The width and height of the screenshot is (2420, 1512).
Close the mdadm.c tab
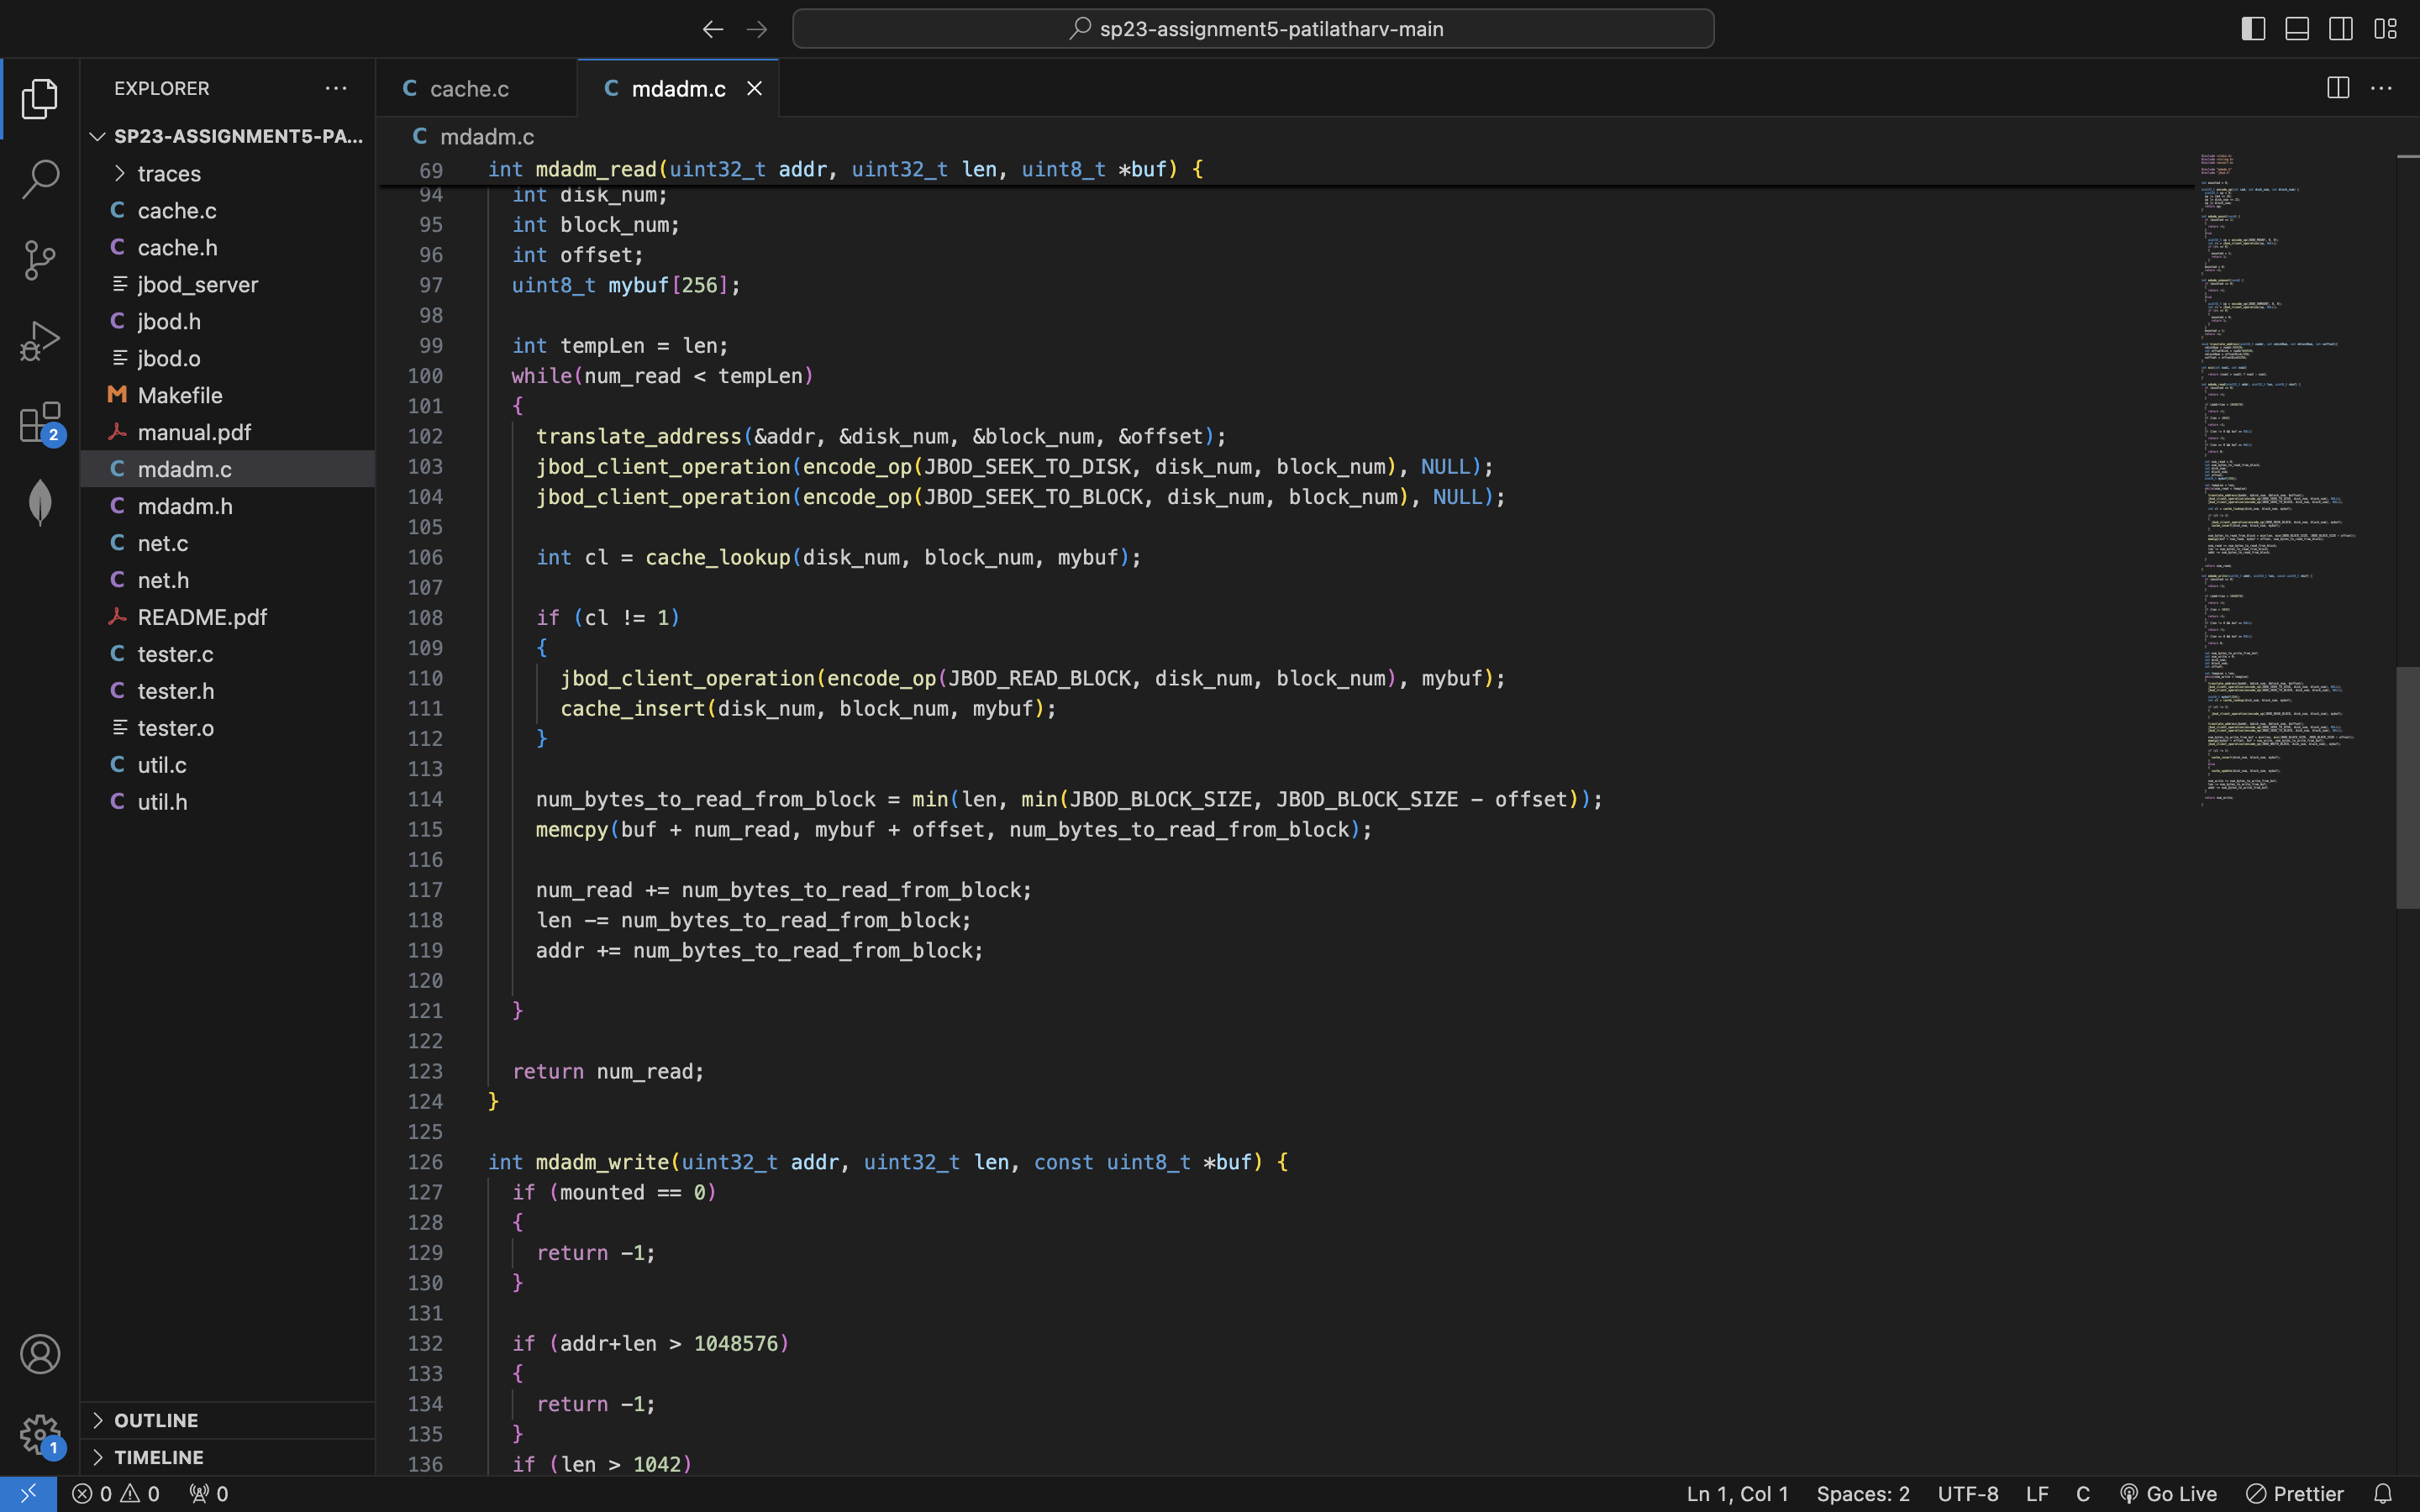pos(755,89)
